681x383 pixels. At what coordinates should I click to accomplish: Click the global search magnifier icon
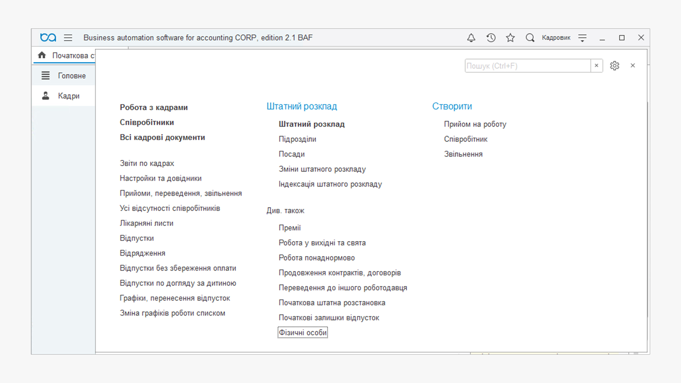click(x=530, y=38)
